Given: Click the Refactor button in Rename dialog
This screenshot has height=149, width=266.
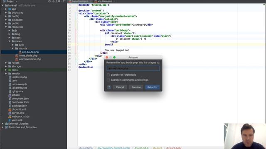Looking at the screenshot, I should tap(152, 87).
